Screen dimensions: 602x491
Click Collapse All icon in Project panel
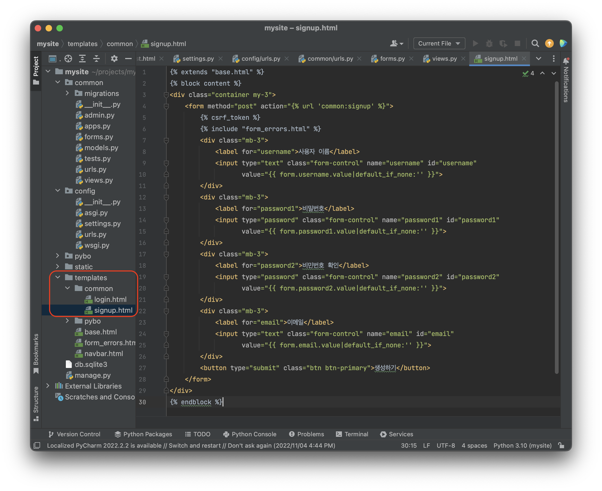tap(96, 59)
